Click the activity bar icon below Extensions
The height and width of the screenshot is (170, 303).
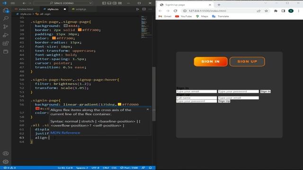[x=6, y=51]
